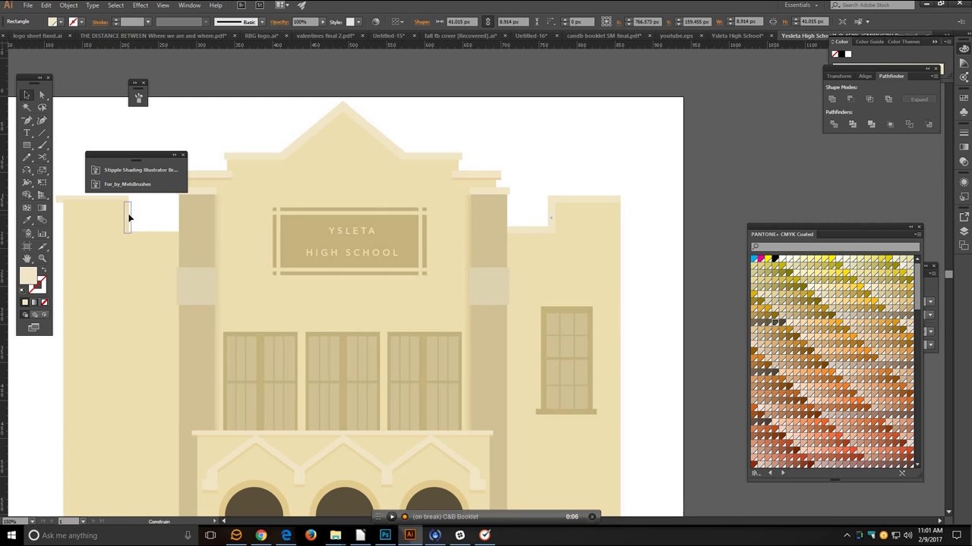Open the Effect menu

(x=140, y=5)
